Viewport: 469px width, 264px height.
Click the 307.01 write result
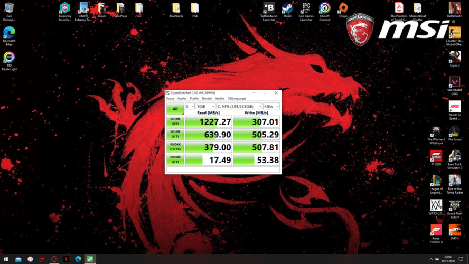tap(256, 121)
